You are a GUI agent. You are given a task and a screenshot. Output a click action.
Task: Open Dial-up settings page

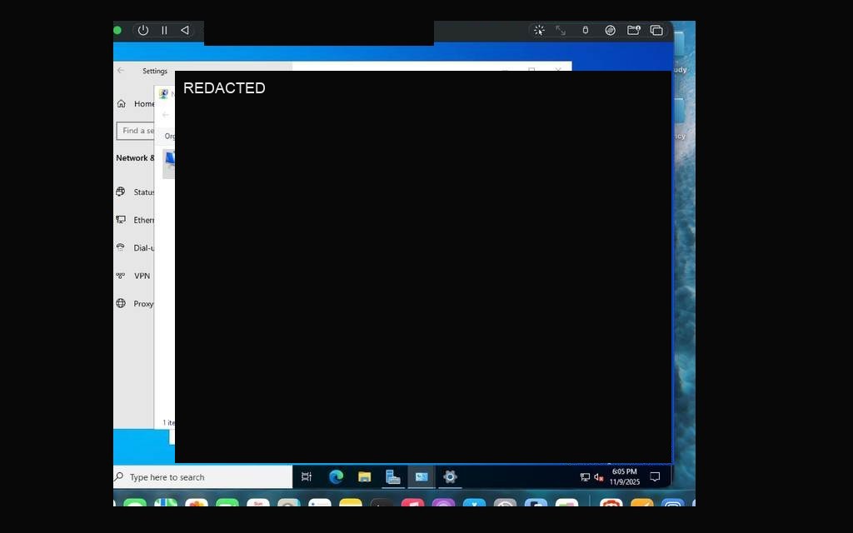tap(136, 247)
